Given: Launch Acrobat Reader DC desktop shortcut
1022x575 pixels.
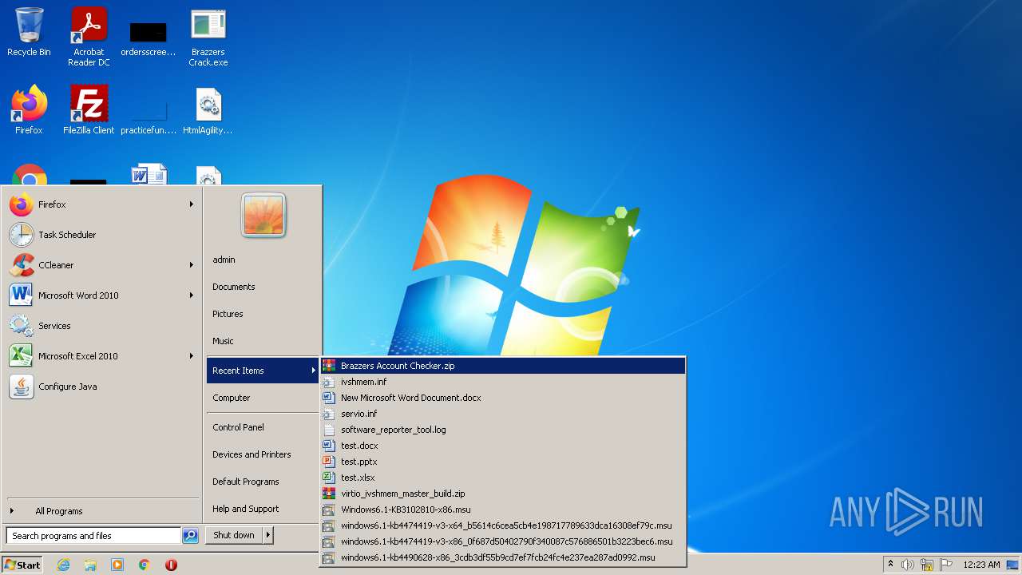Looking at the screenshot, I should pyautogui.click(x=89, y=36).
